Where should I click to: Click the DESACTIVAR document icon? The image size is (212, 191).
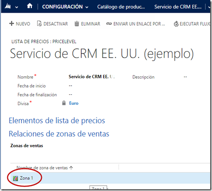39,24
